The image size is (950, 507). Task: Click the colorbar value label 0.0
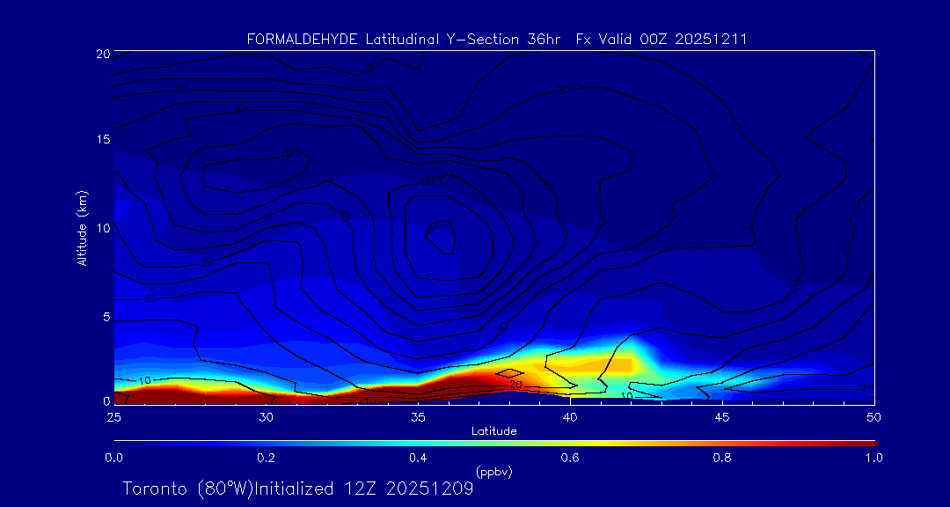click(113, 458)
